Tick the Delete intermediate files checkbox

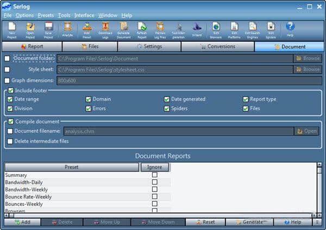point(11,141)
